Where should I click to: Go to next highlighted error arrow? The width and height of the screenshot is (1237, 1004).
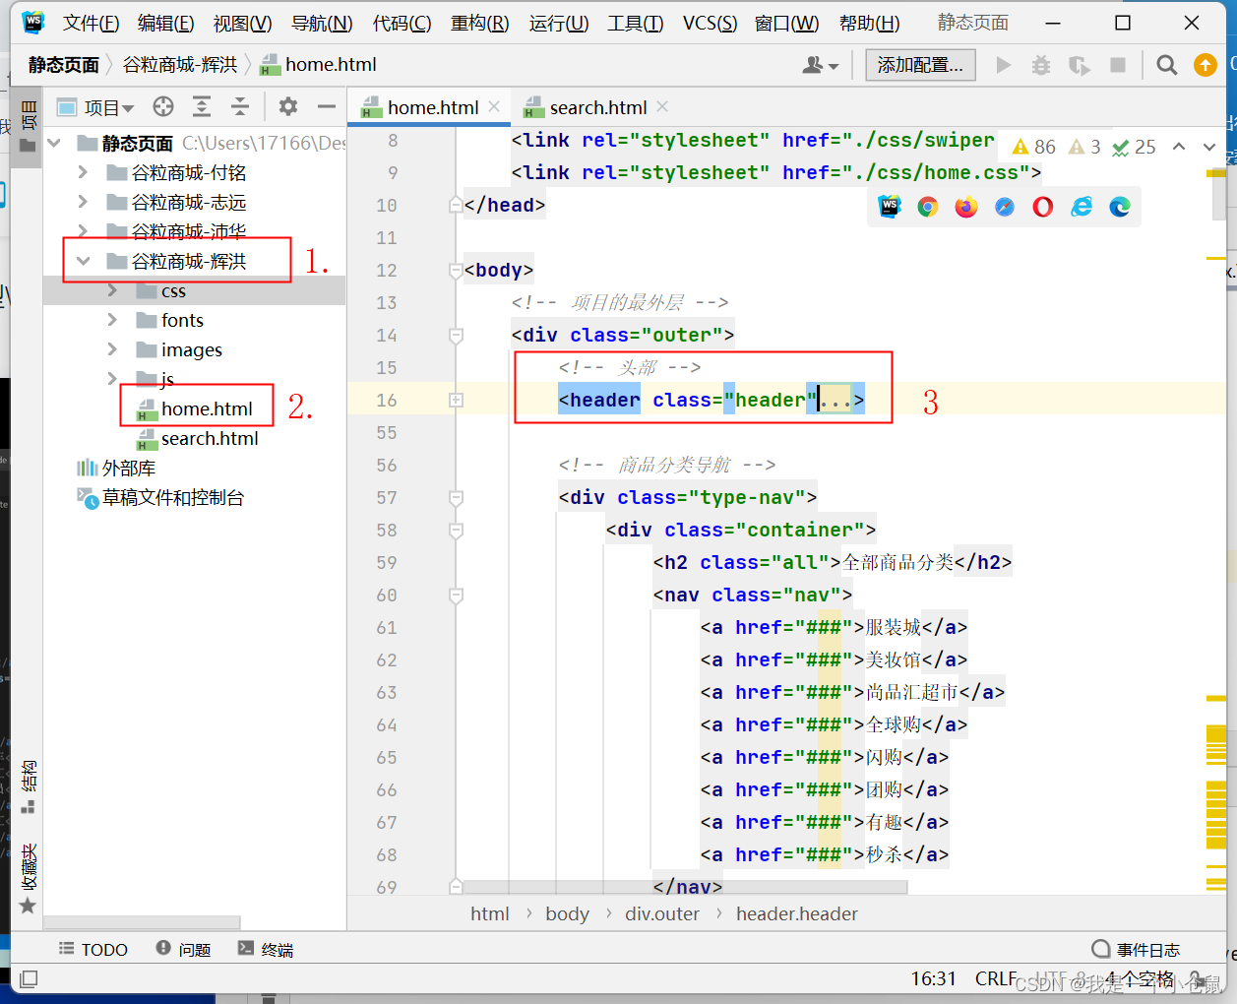(x=1209, y=147)
